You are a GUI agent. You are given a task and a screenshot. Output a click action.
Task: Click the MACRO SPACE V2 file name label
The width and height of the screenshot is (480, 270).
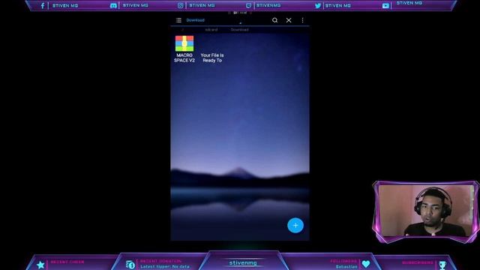184,58
